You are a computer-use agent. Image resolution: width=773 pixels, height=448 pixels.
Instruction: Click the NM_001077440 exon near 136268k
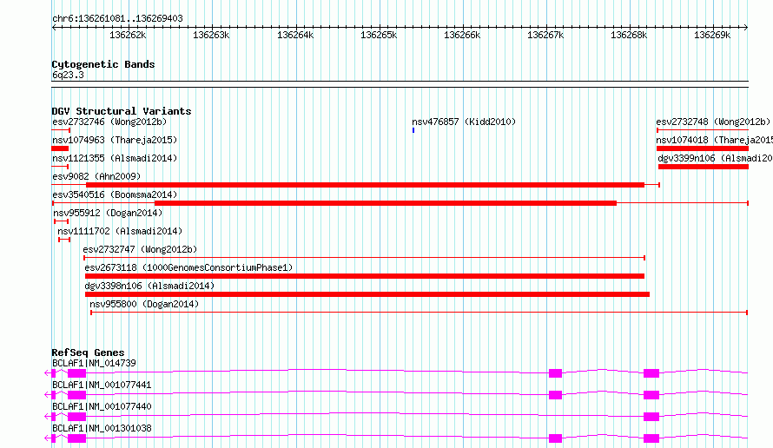click(x=651, y=417)
